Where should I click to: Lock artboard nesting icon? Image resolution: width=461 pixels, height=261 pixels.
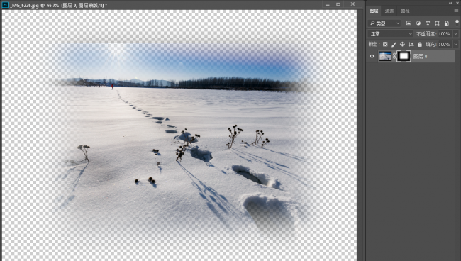point(411,45)
